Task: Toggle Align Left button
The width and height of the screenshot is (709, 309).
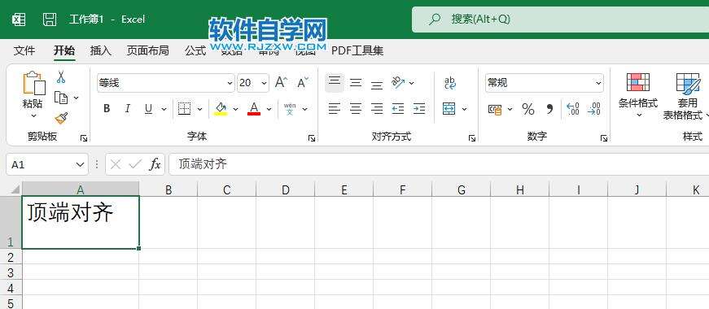Action: (335, 108)
